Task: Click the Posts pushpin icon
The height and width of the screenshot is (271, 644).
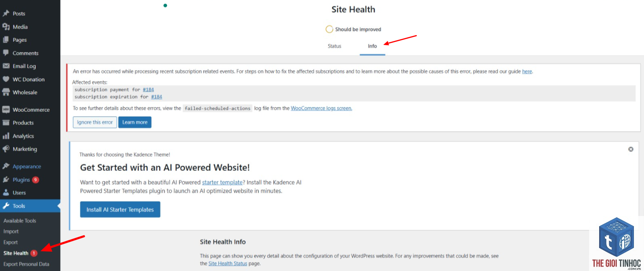Action: coord(6,14)
